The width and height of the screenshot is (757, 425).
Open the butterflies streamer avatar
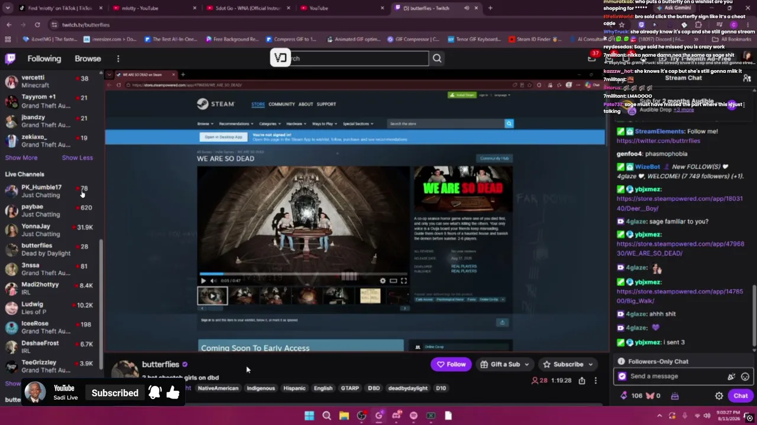[x=125, y=370]
